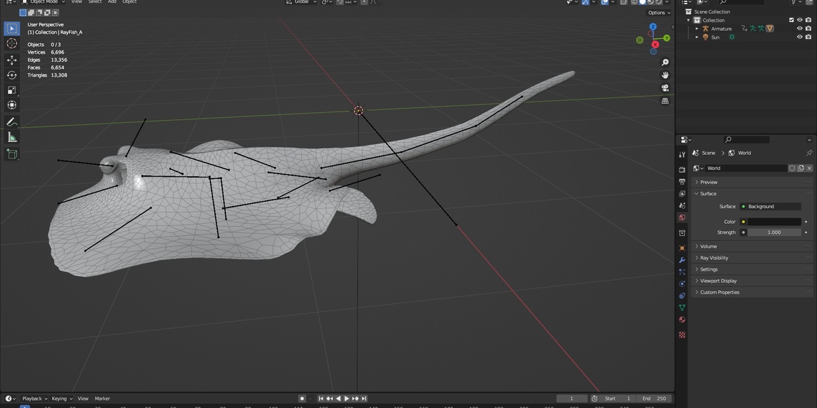
Task: Open the Particles properties tab
Action: [x=682, y=272]
